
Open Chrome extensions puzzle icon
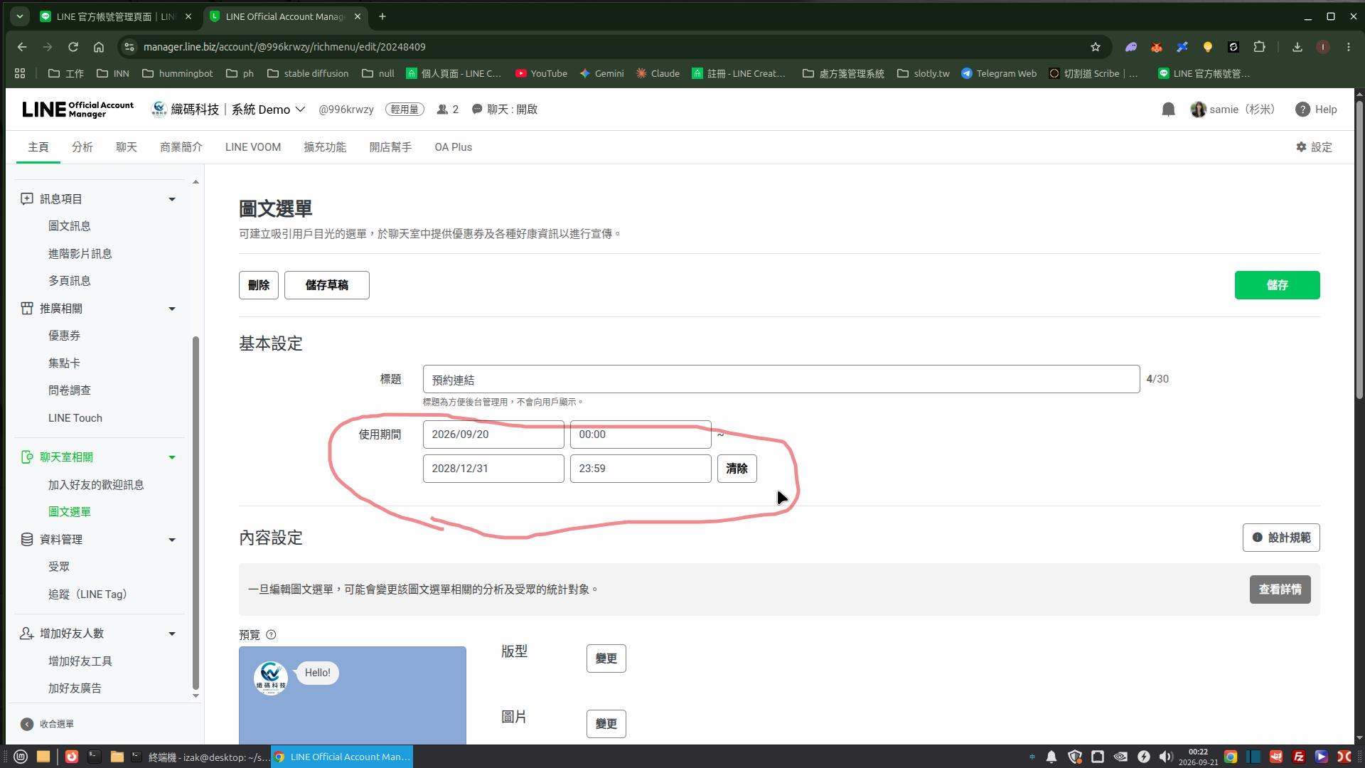(1259, 47)
